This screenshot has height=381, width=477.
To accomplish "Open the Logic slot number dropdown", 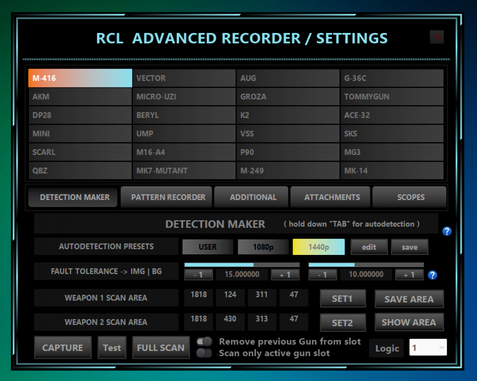I will (428, 347).
